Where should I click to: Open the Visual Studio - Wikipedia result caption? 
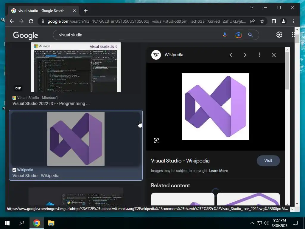(36, 176)
